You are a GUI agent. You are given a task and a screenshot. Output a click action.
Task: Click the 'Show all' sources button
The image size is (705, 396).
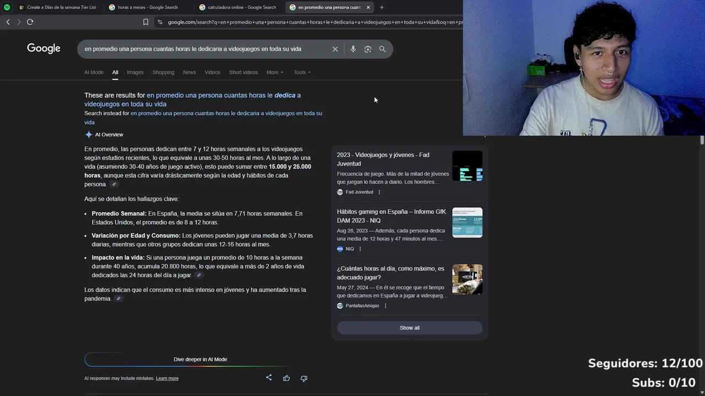click(x=409, y=328)
